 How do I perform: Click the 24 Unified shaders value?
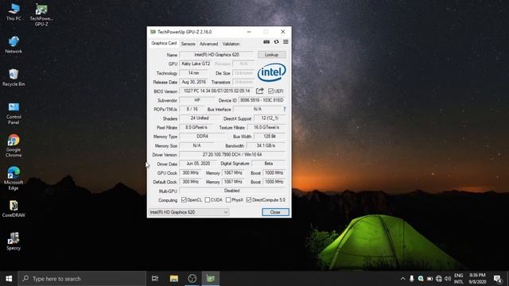(200, 118)
